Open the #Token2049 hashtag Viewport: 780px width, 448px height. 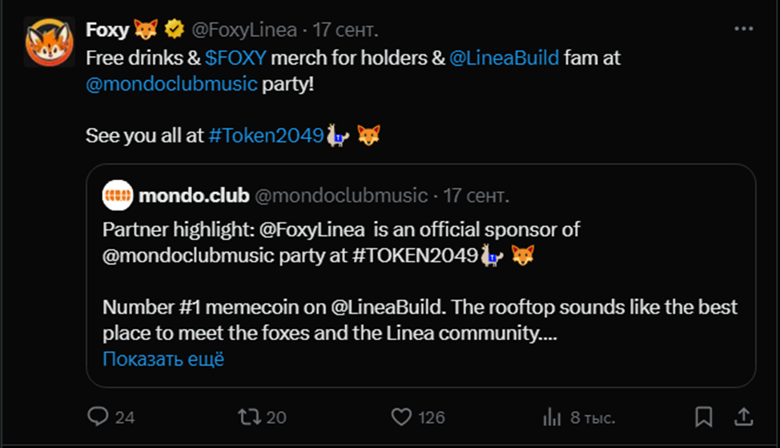(265, 135)
